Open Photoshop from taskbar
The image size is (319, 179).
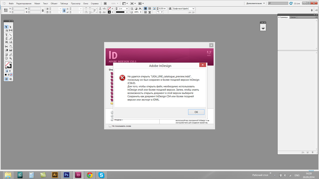tap(66, 175)
